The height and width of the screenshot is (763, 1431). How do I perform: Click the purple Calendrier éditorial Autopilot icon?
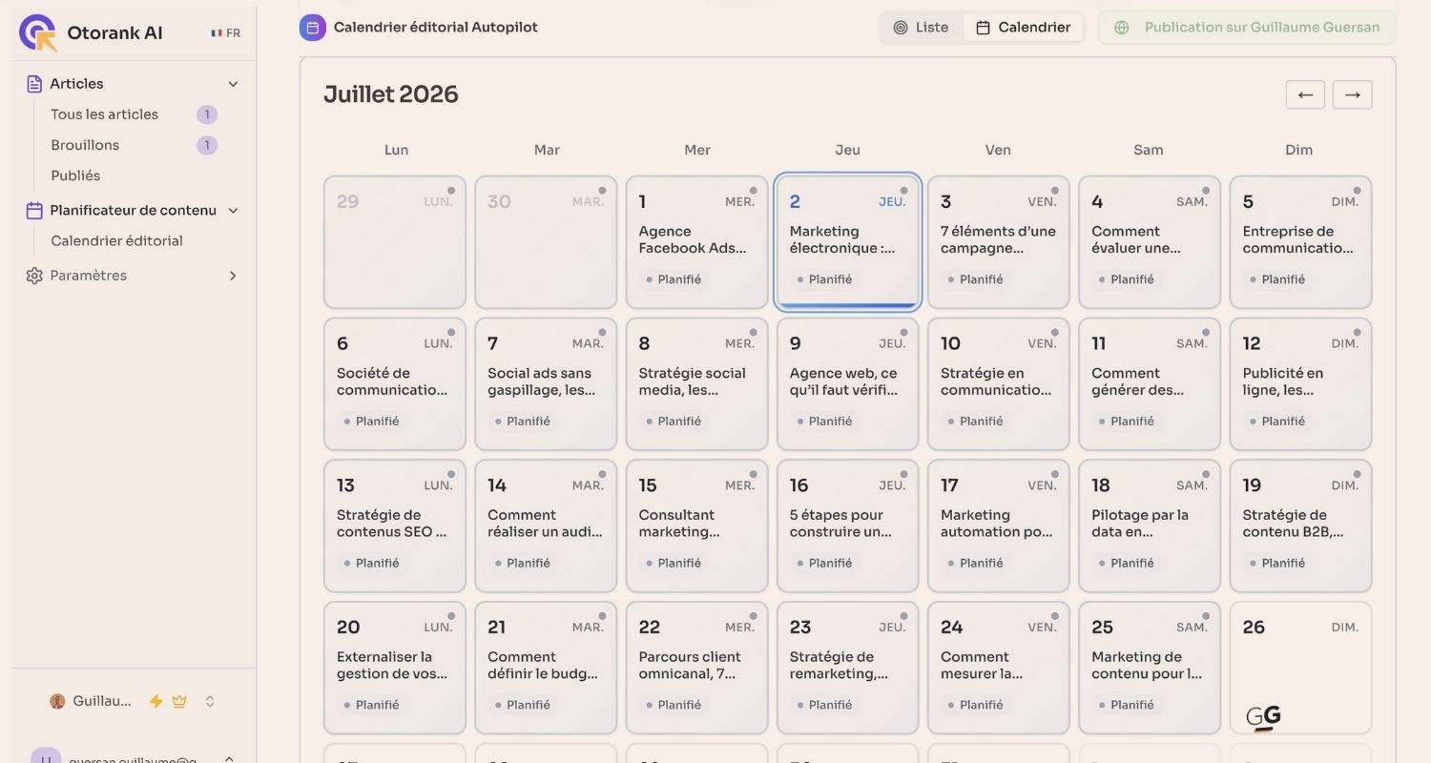point(313,28)
